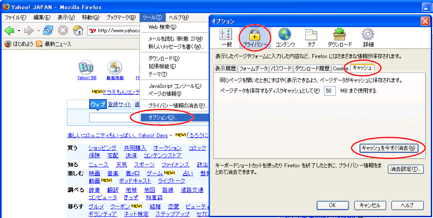
Task: Open the 一般 (General) options panel
Action: tap(227, 37)
